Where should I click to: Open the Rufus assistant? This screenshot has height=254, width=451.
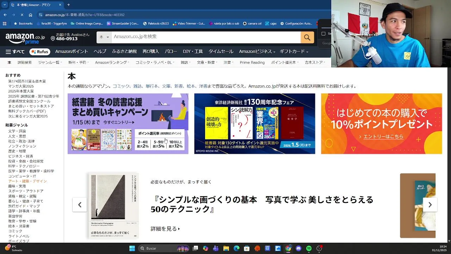click(40, 52)
